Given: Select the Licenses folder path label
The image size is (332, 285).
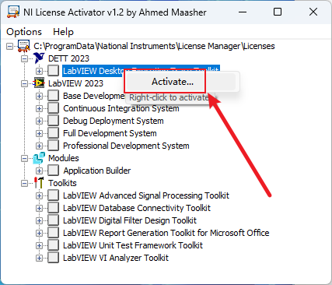Looking at the screenshot, I should pyautogui.click(x=154, y=46).
